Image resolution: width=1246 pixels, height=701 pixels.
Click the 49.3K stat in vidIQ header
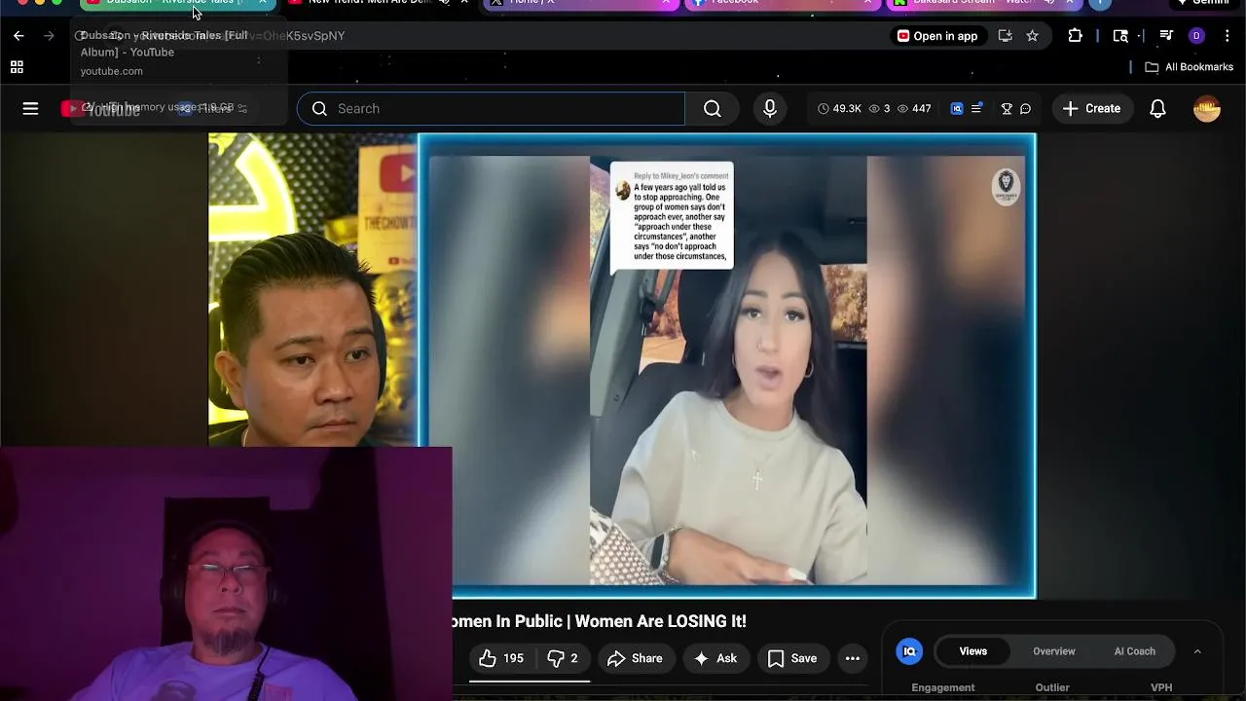coord(839,108)
